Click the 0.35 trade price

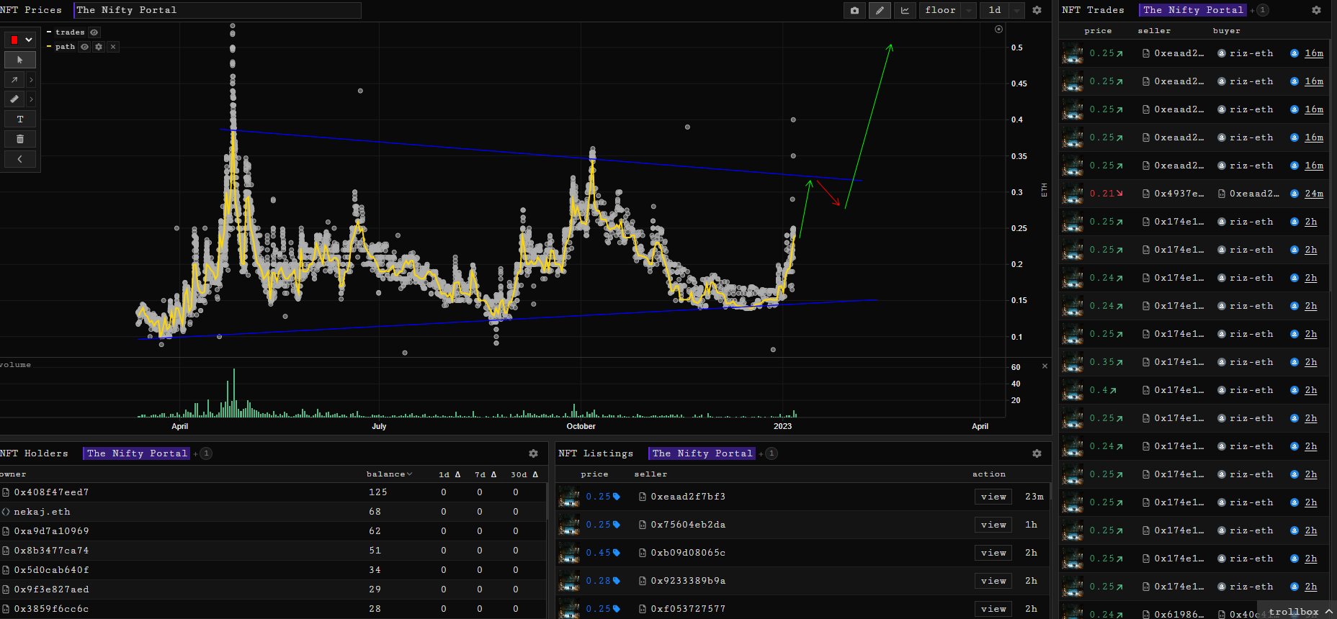1101,362
